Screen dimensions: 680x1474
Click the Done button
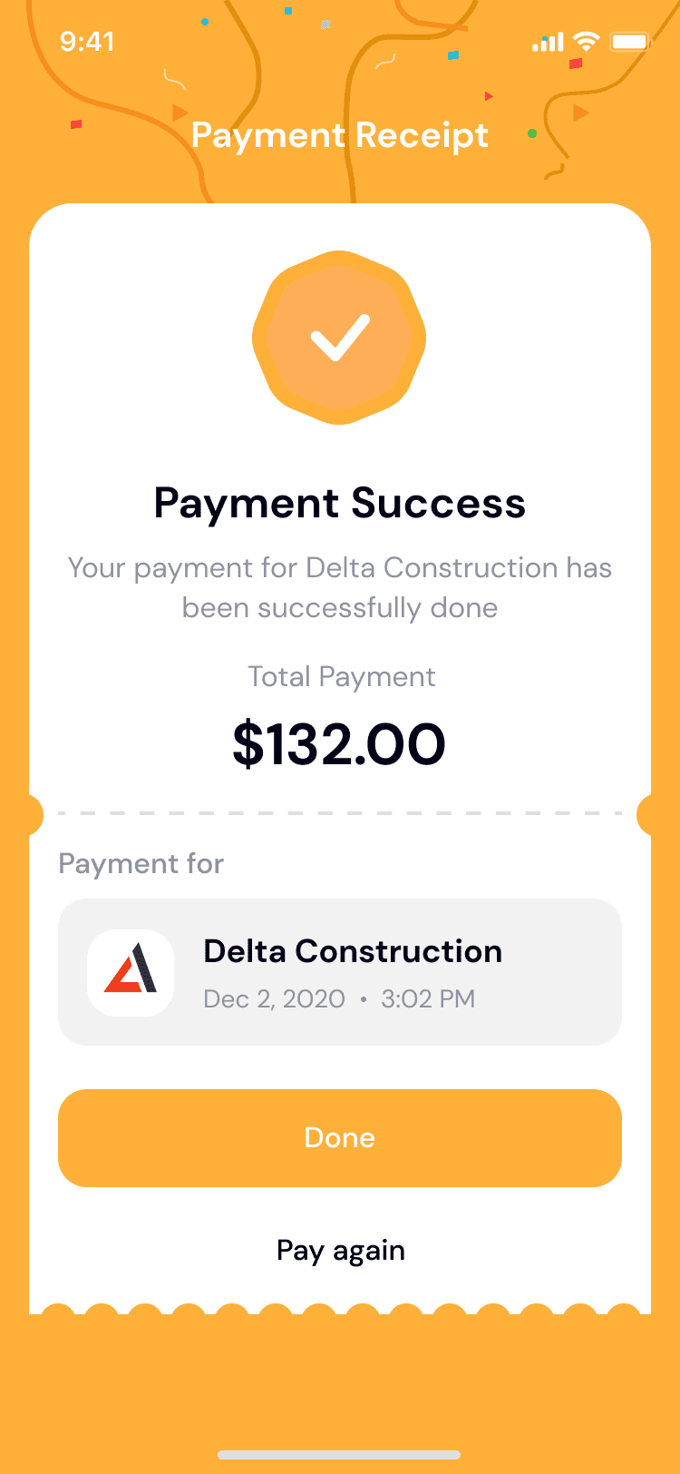[340, 1138]
